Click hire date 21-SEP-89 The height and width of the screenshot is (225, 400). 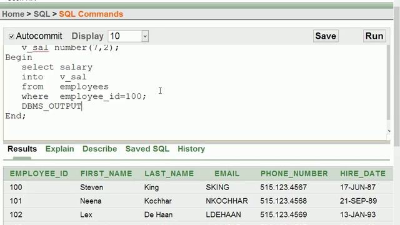[358, 201]
